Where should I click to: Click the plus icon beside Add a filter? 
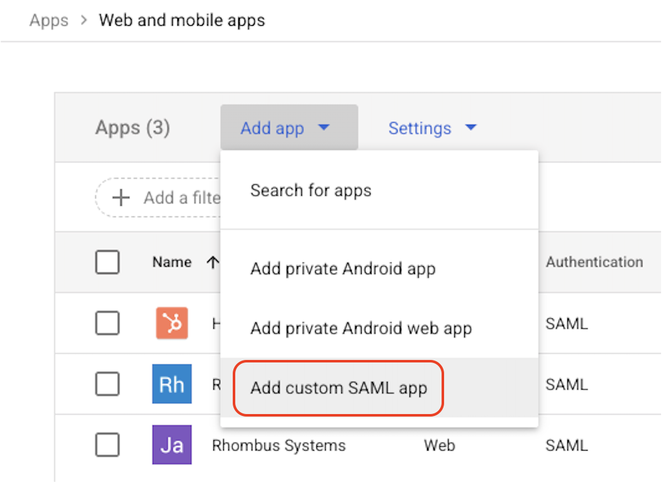121,198
